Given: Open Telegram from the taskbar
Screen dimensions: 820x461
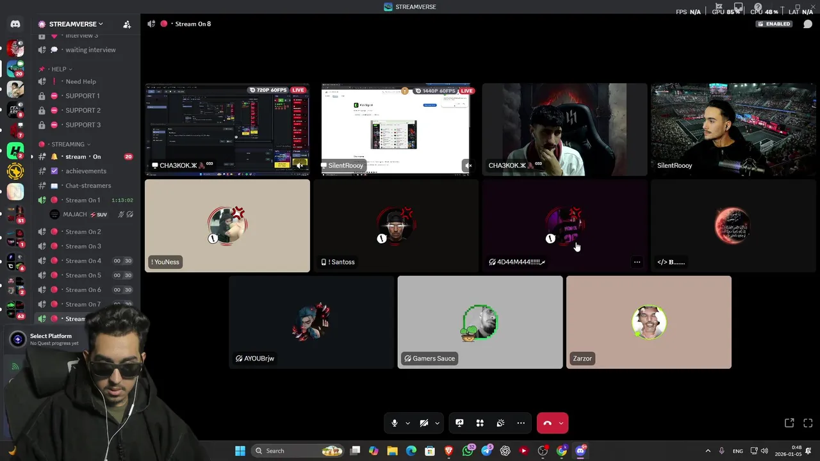Looking at the screenshot, I should pyautogui.click(x=487, y=451).
